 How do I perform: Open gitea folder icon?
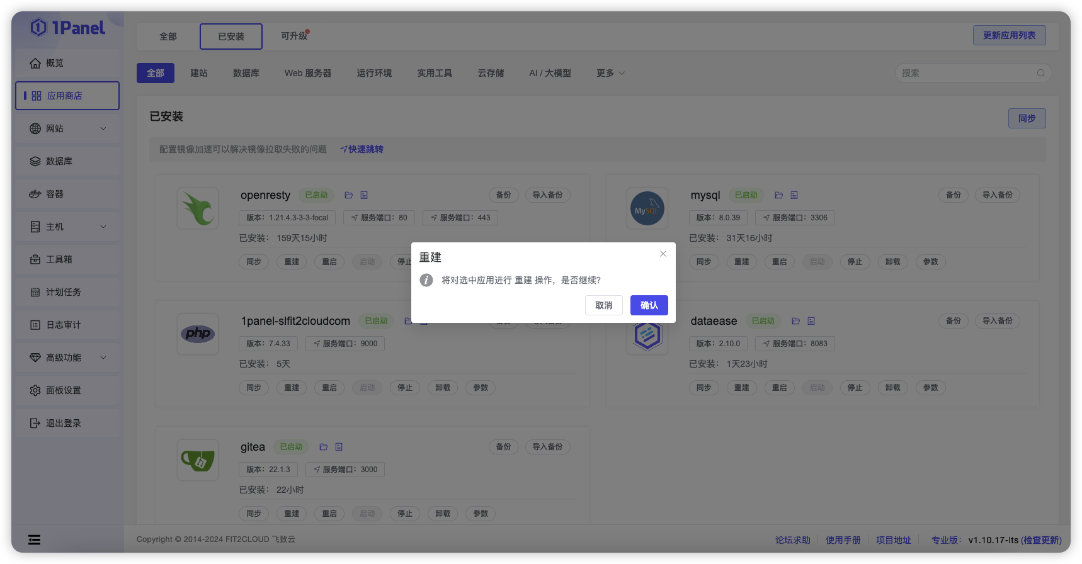323,447
